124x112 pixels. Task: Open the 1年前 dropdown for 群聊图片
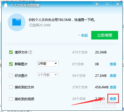coord(48,64)
